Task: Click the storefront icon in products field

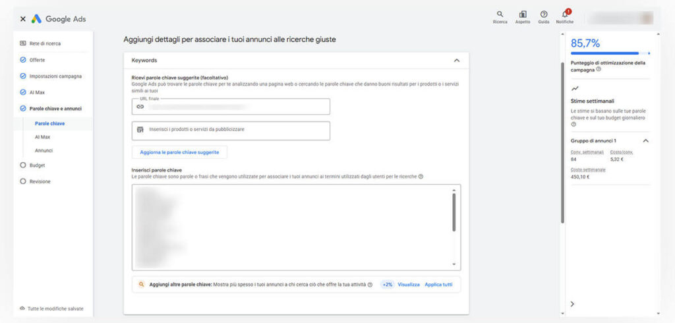Action: click(140, 129)
